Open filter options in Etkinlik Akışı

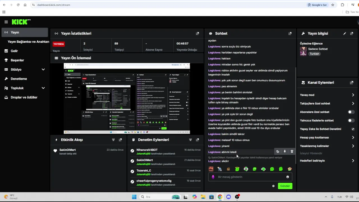(113, 140)
